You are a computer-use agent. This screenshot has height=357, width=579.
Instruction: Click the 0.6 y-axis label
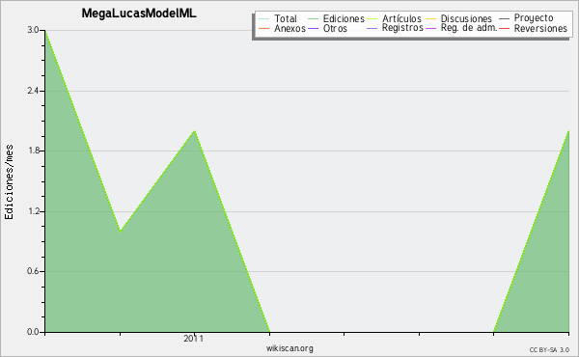tap(33, 271)
